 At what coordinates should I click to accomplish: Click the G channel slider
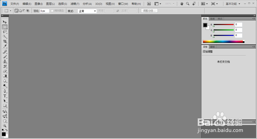click(x=224, y=30)
